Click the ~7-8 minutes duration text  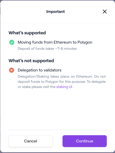click(66, 49)
